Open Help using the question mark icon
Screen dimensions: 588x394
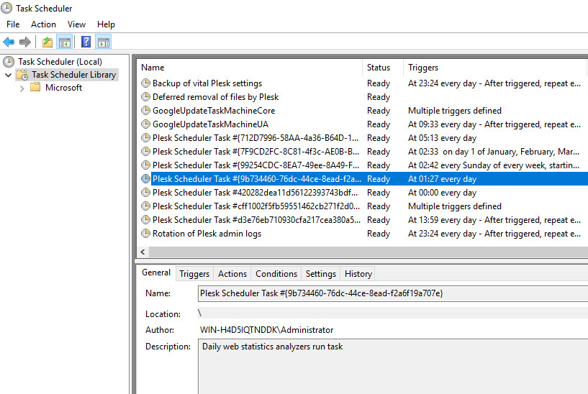click(x=86, y=42)
